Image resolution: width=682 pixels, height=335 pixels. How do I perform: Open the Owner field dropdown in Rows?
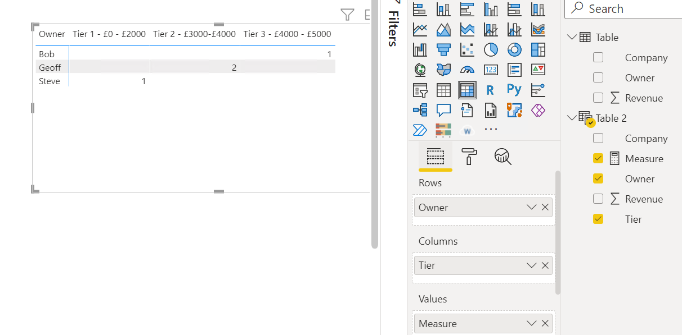(531, 207)
